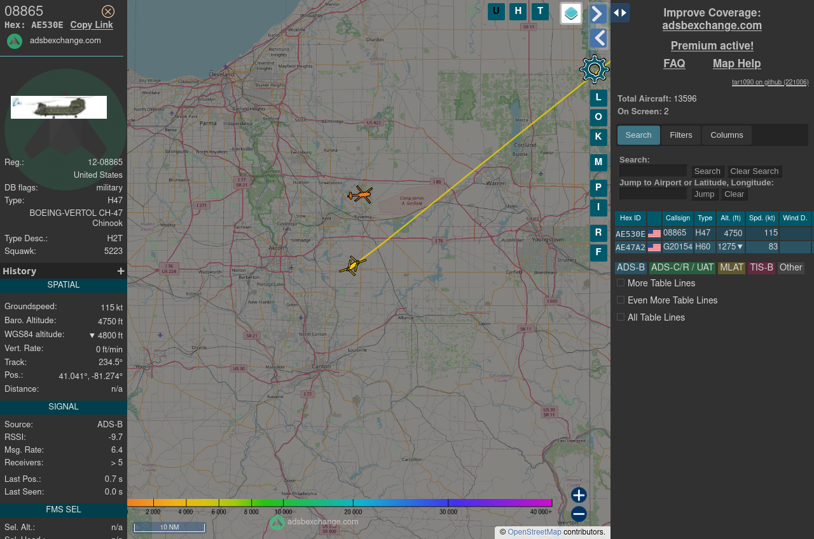The height and width of the screenshot is (539, 814).
Task: Switch to the Columns tab
Action: click(727, 135)
